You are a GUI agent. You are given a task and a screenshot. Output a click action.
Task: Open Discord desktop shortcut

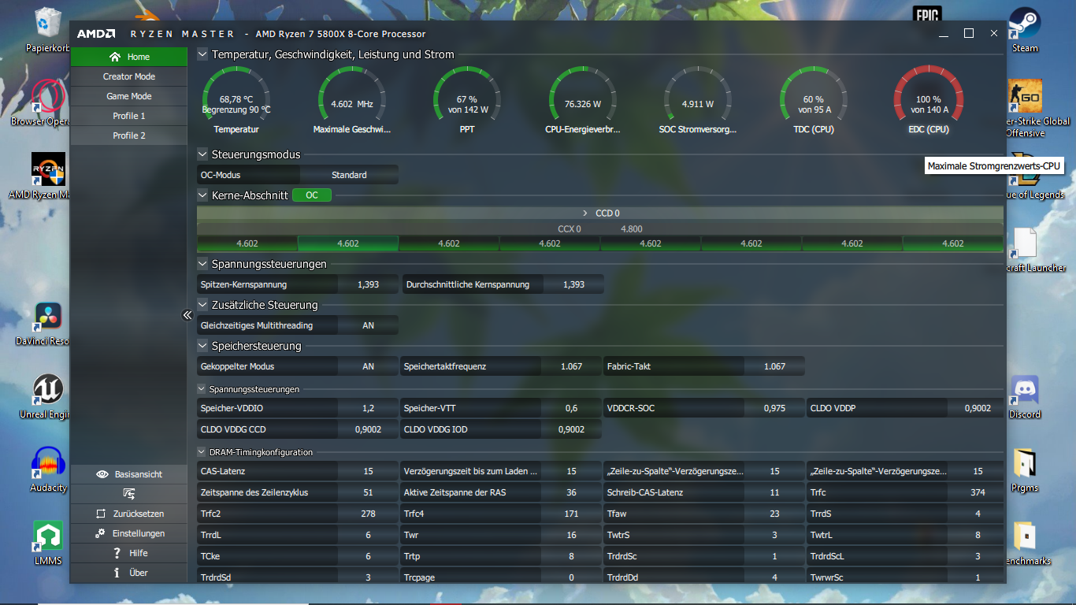pos(1025,397)
